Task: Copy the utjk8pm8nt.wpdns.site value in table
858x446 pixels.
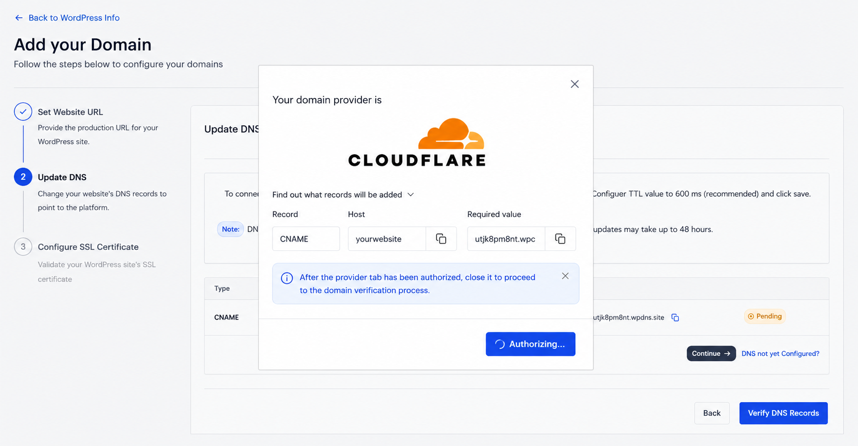Action: tap(675, 317)
